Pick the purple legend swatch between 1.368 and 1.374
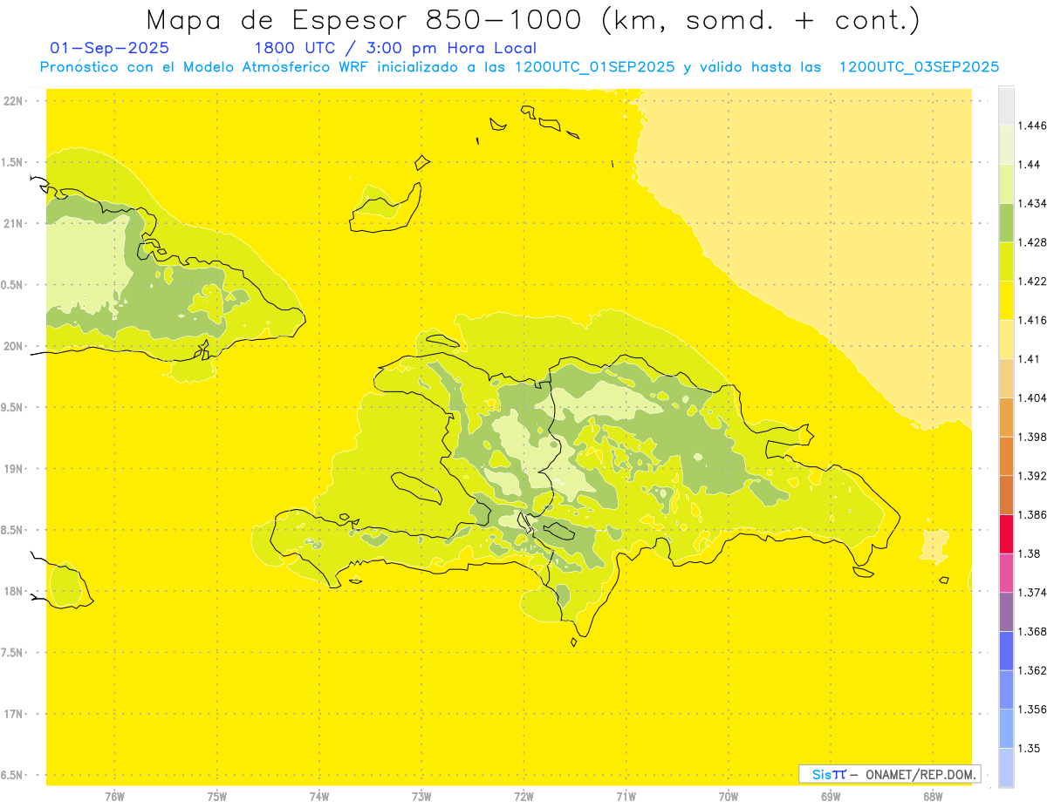Image resolution: width=1047 pixels, height=808 pixels. point(1006,612)
